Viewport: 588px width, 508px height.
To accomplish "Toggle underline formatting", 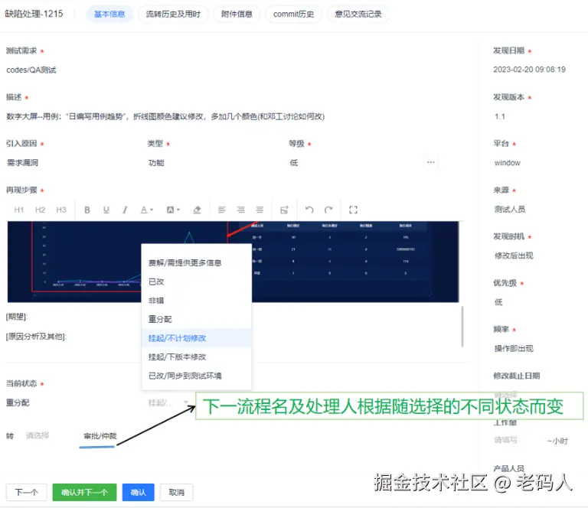I will click(106, 210).
